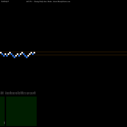Select the final white Renko brick
The width and height of the screenshot is (127, 127).
coord(34,53)
